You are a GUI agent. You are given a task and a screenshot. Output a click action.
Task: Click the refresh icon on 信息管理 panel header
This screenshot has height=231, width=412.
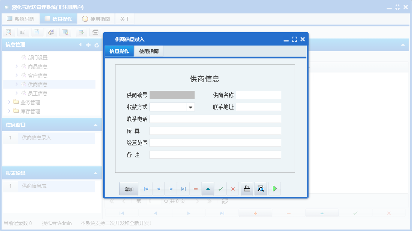click(x=97, y=44)
